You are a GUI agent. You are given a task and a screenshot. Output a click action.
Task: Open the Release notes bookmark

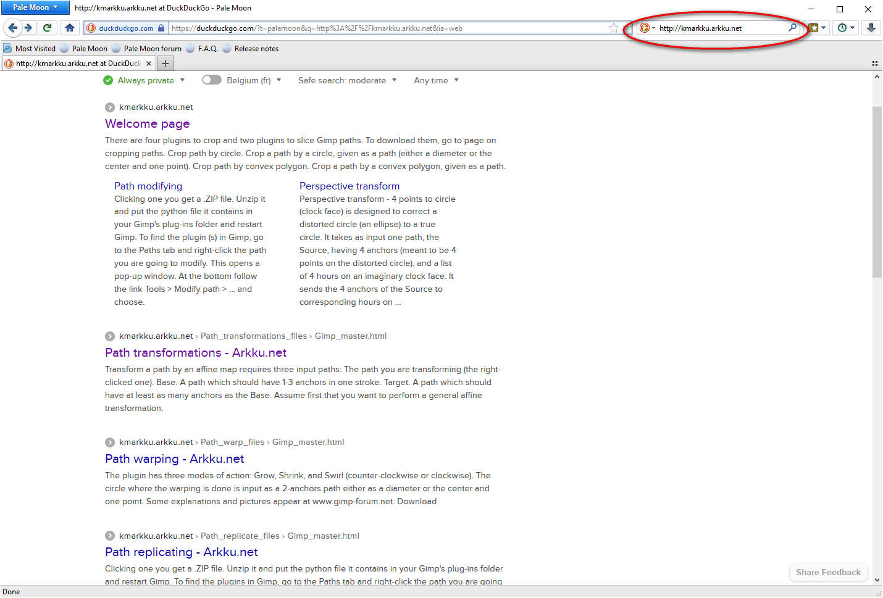250,49
